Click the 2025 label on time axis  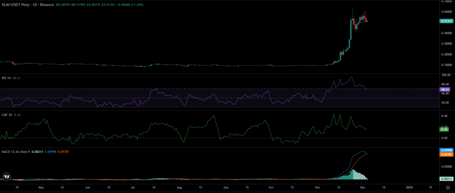point(409,188)
